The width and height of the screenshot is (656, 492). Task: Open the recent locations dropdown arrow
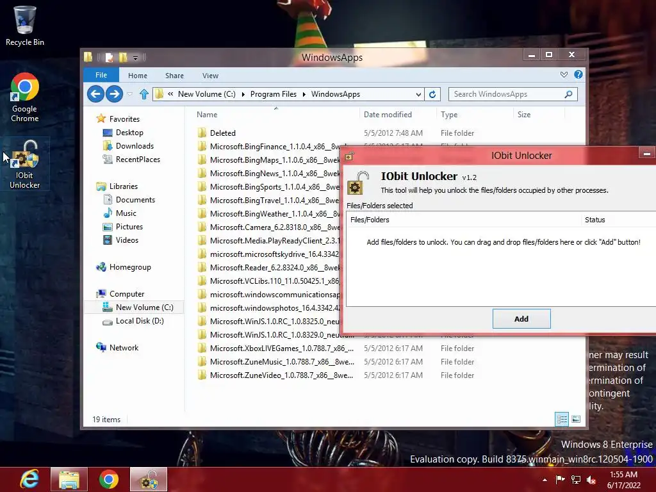click(130, 95)
